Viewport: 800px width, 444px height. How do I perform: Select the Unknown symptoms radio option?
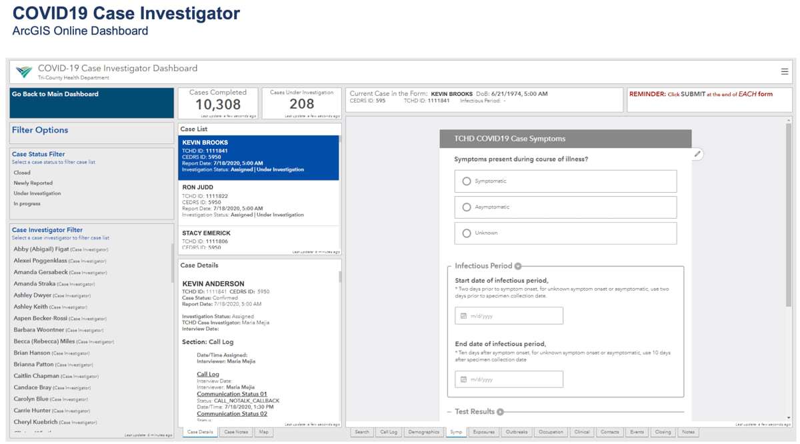[565, 233]
